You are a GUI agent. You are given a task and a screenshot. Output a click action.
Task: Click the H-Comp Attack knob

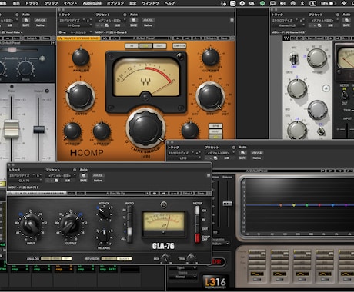pyautogui.click(x=102, y=131)
